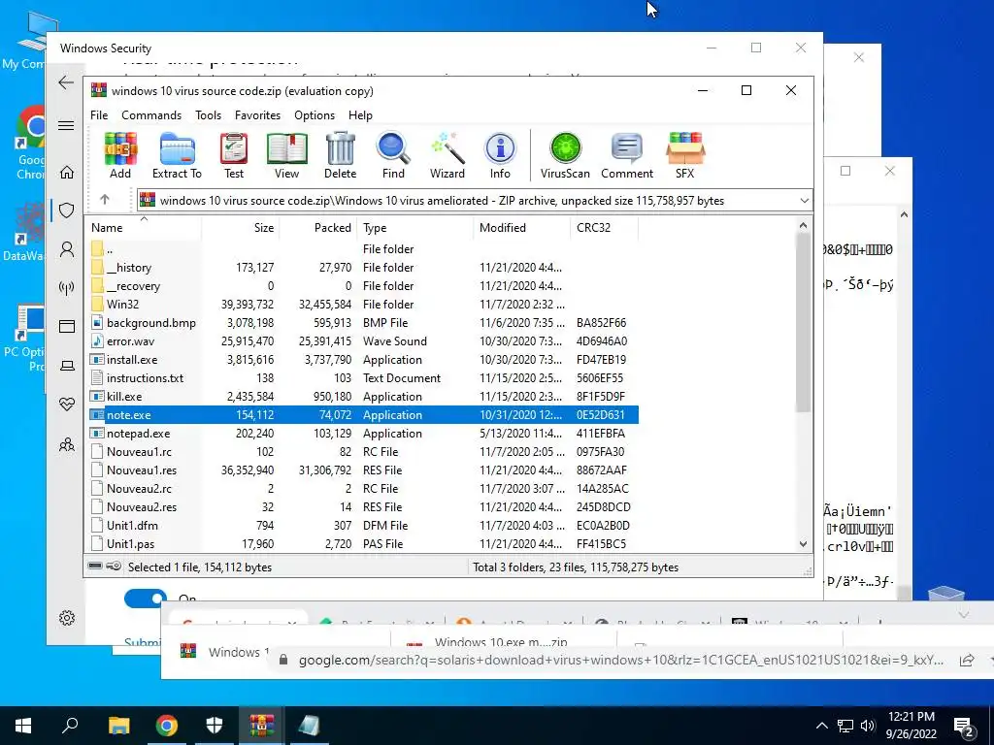Open the File menu
Viewport: 994px width, 745px height.
pos(99,115)
